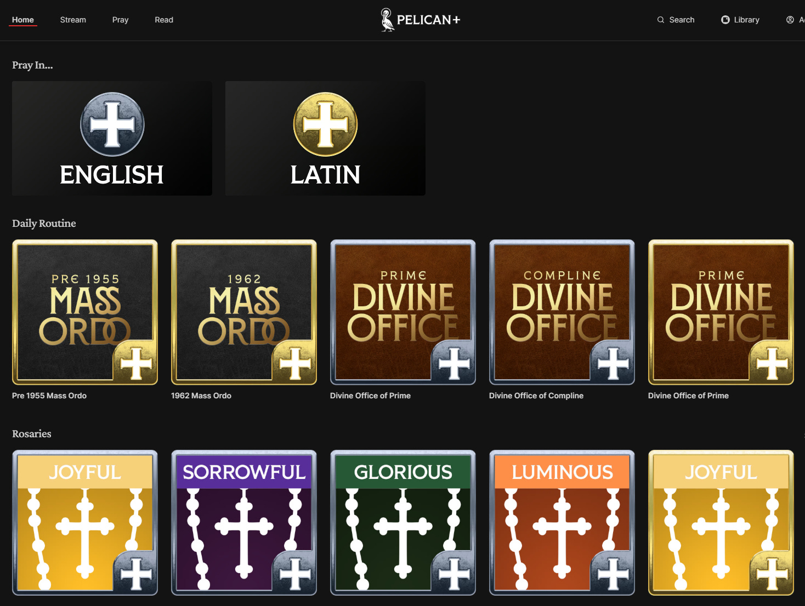The height and width of the screenshot is (606, 805).
Task: Choose the LATIN prayer language card
Action: pyautogui.click(x=325, y=139)
